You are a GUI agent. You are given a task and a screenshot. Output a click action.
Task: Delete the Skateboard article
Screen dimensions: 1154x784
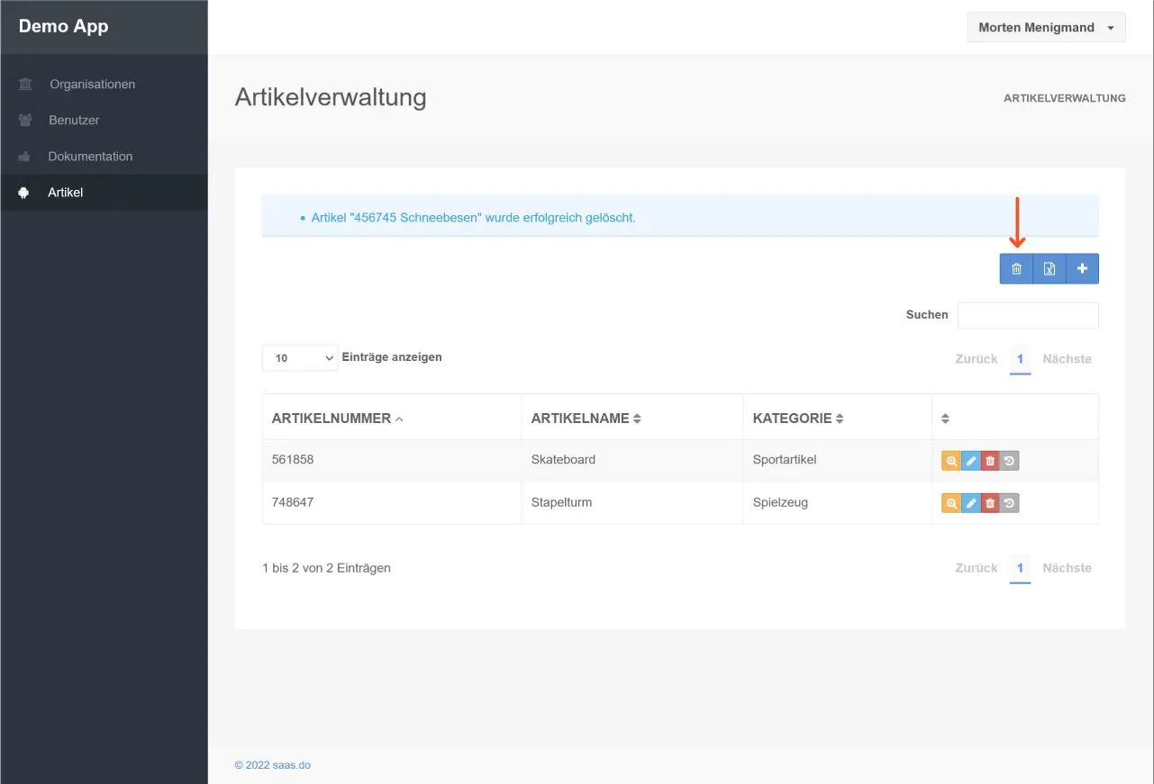point(990,461)
